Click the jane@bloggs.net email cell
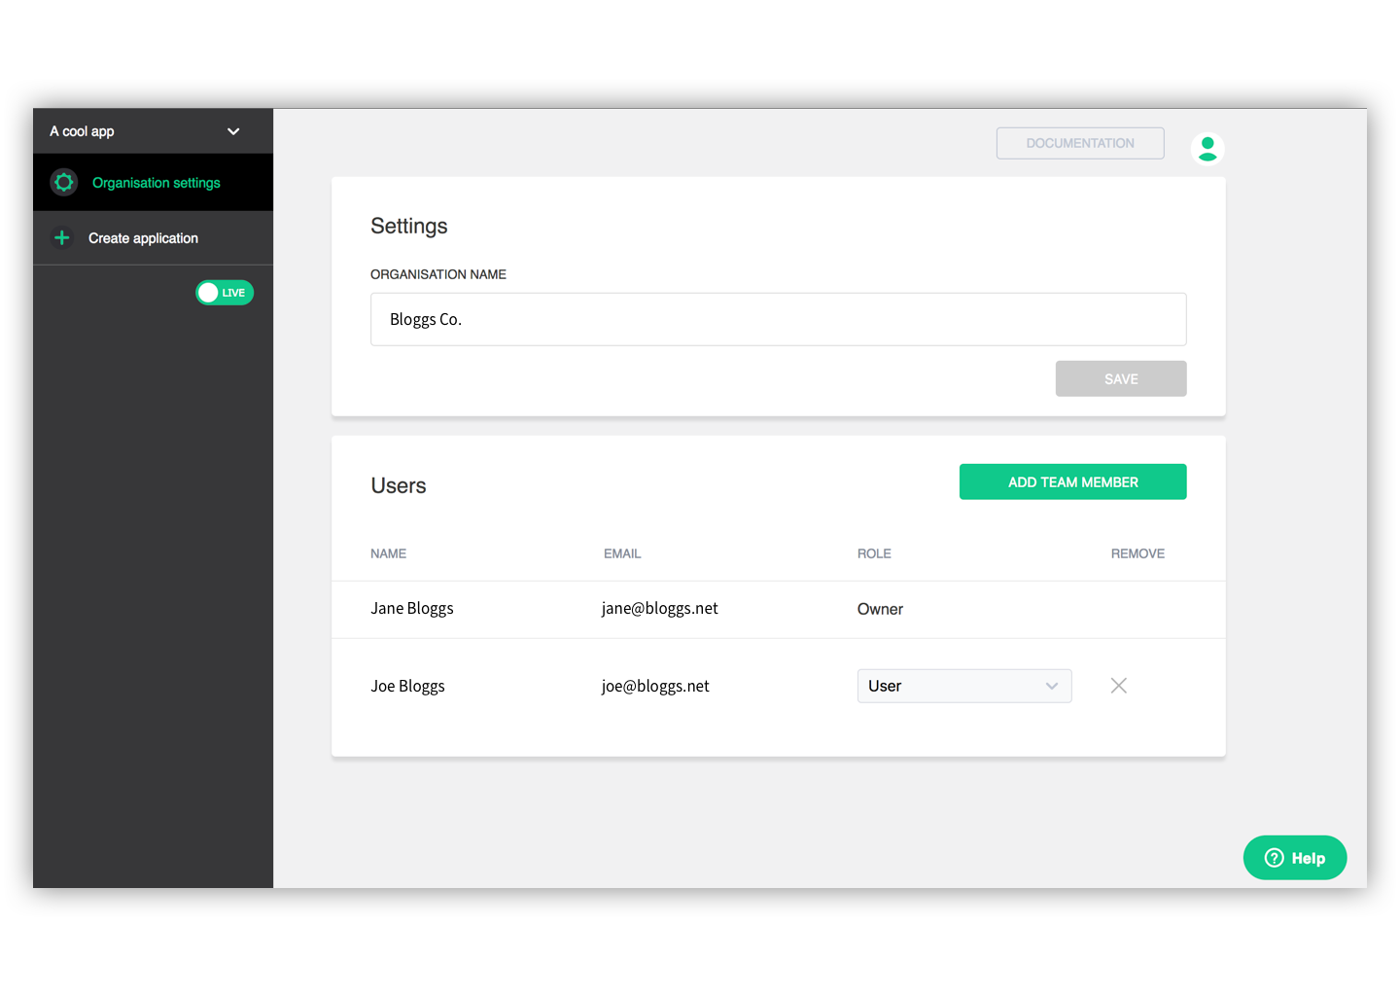The height and width of the screenshot is (996, 1400). pos(659,609)
